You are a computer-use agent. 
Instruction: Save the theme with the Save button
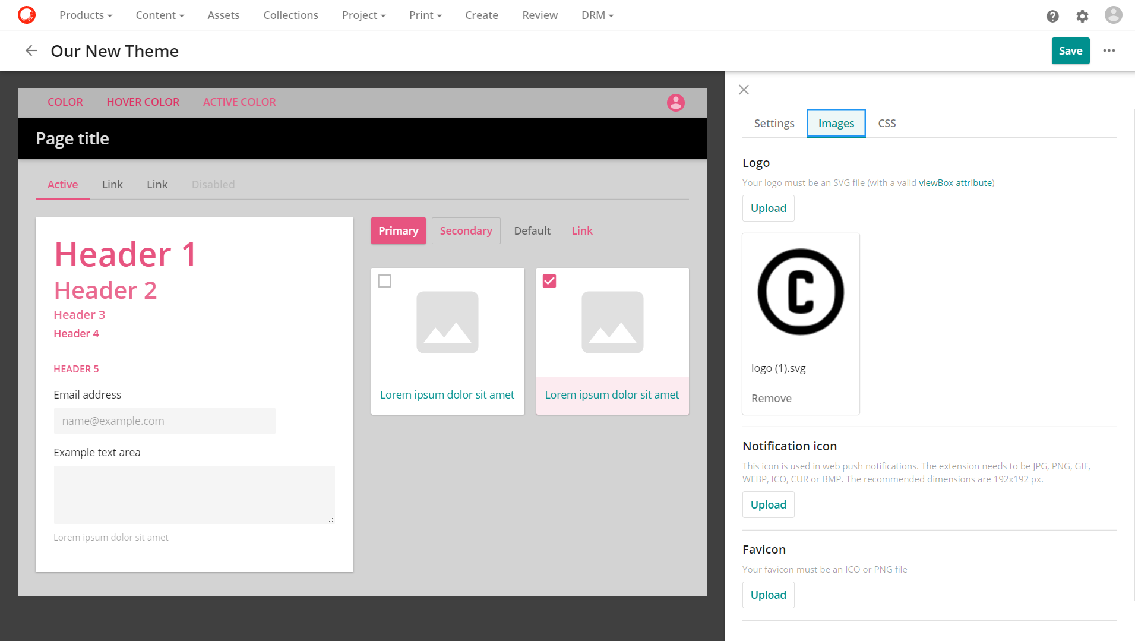1070,50
